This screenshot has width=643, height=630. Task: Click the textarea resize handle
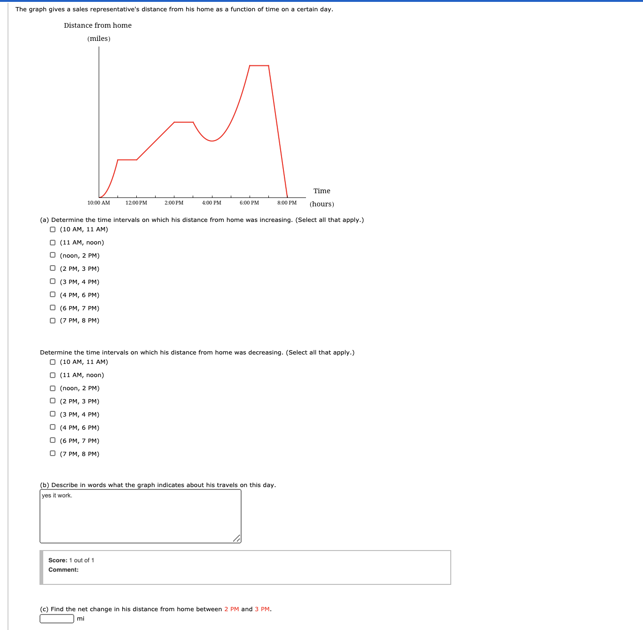point(237,539)
